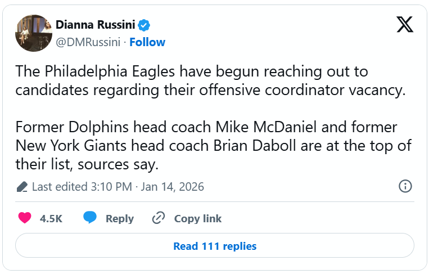This screenshot has height=274, width=429.
Task: Click the "Copy link" text label
Action: pos(197,219)
